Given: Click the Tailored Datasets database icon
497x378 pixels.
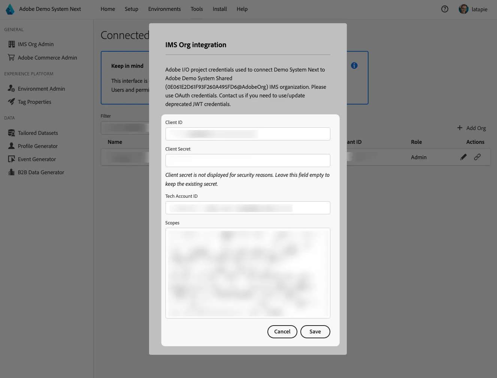Looking at the screenshot, I should tap(12, 133).
